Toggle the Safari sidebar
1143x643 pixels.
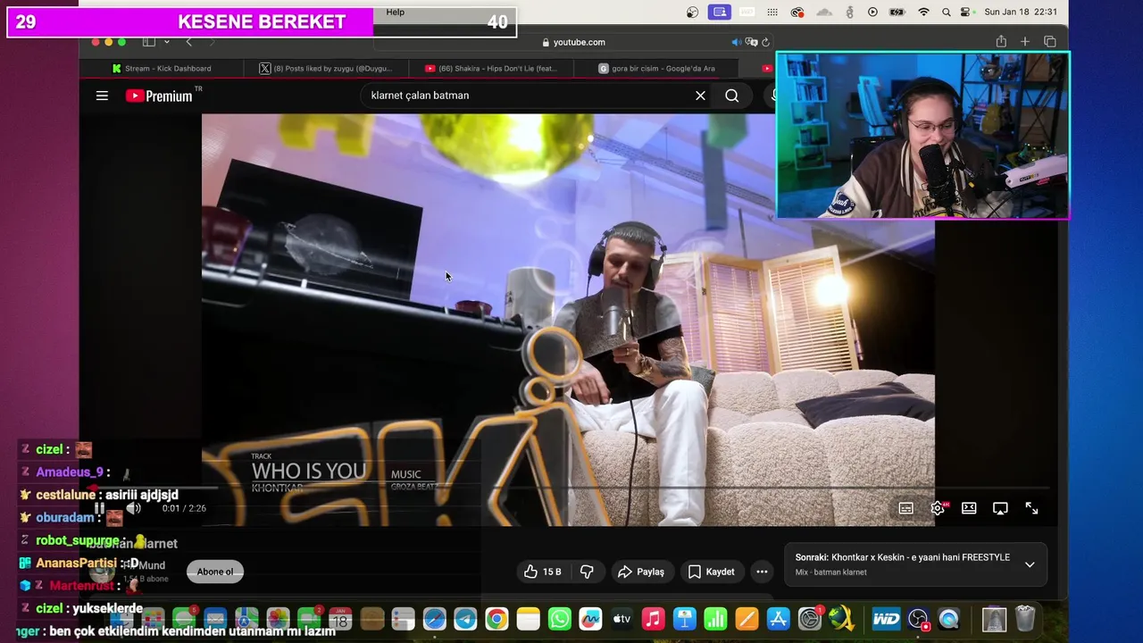[149, 42]
